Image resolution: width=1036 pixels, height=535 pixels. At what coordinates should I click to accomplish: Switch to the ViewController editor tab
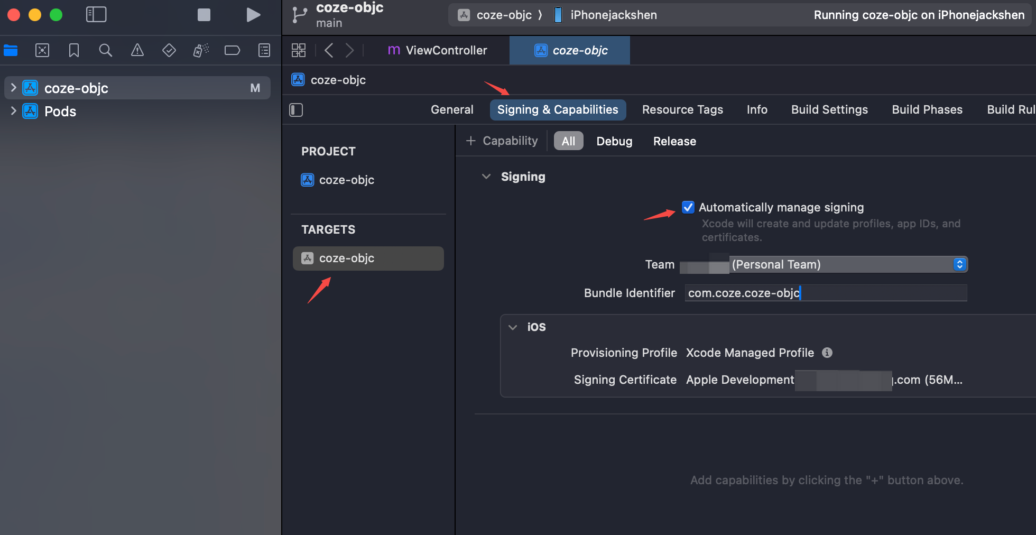point(438,50)
